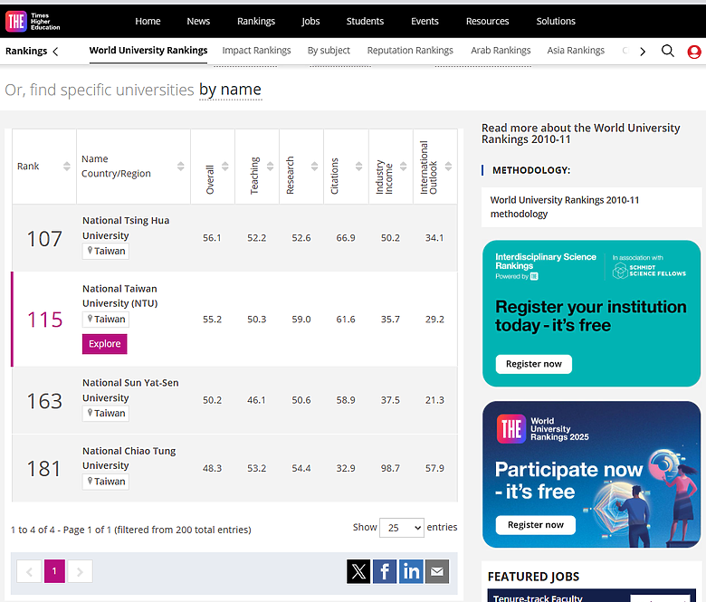Share rankings on LinkedIn
The width and height of the screenshot is (706, 602).
(411, 571)
